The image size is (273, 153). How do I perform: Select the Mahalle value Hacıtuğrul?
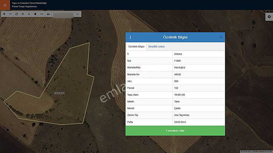[180, 68]
